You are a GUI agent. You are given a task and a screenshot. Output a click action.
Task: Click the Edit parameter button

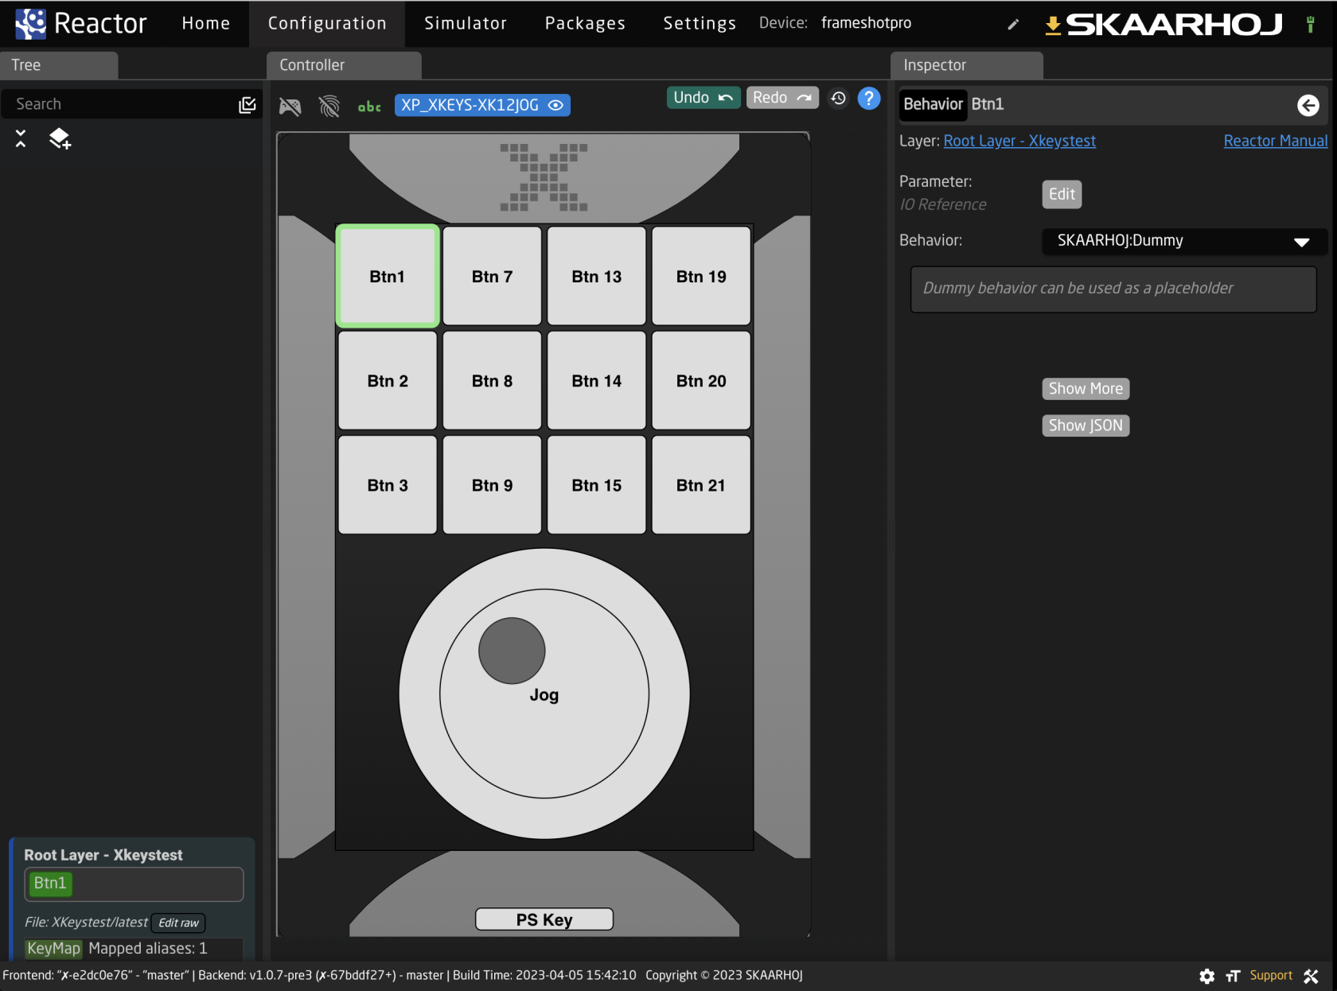pos(1062,194)
